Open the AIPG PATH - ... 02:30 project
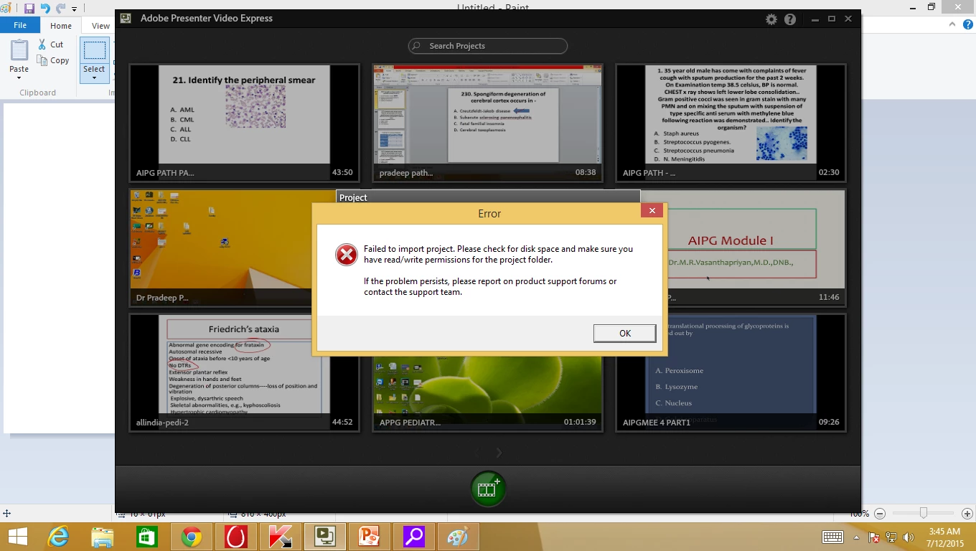This screenshot has width=976, height=551. [731, 122]
